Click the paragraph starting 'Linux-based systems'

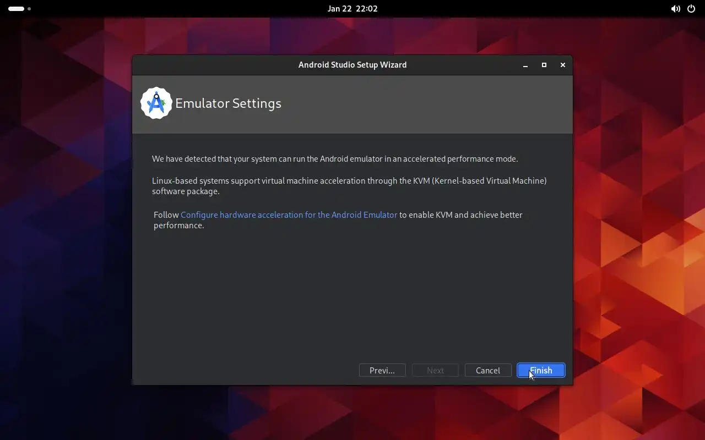(349, 186)
